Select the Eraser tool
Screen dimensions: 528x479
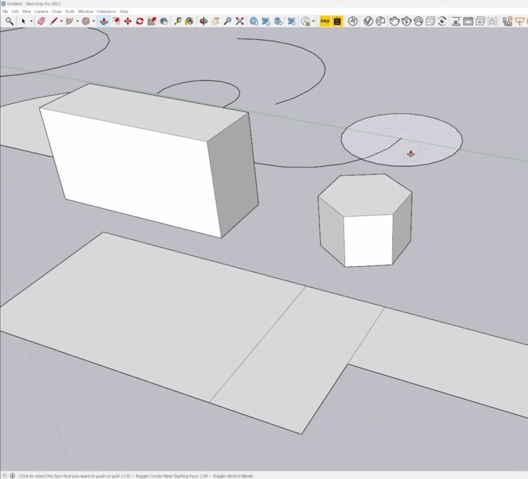click(x=42, y=21)
